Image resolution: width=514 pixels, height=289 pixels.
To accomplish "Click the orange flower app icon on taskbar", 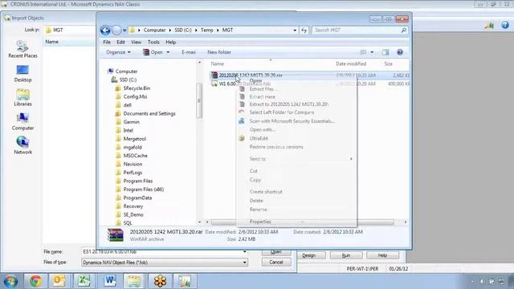I will (160, 281).
